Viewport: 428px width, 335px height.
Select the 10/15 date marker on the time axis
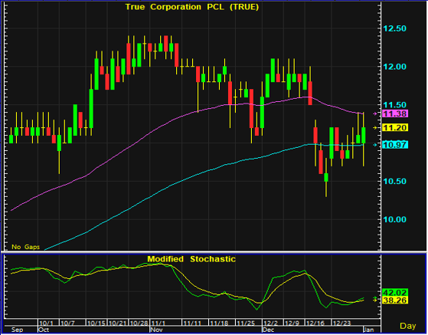[96, 323]
